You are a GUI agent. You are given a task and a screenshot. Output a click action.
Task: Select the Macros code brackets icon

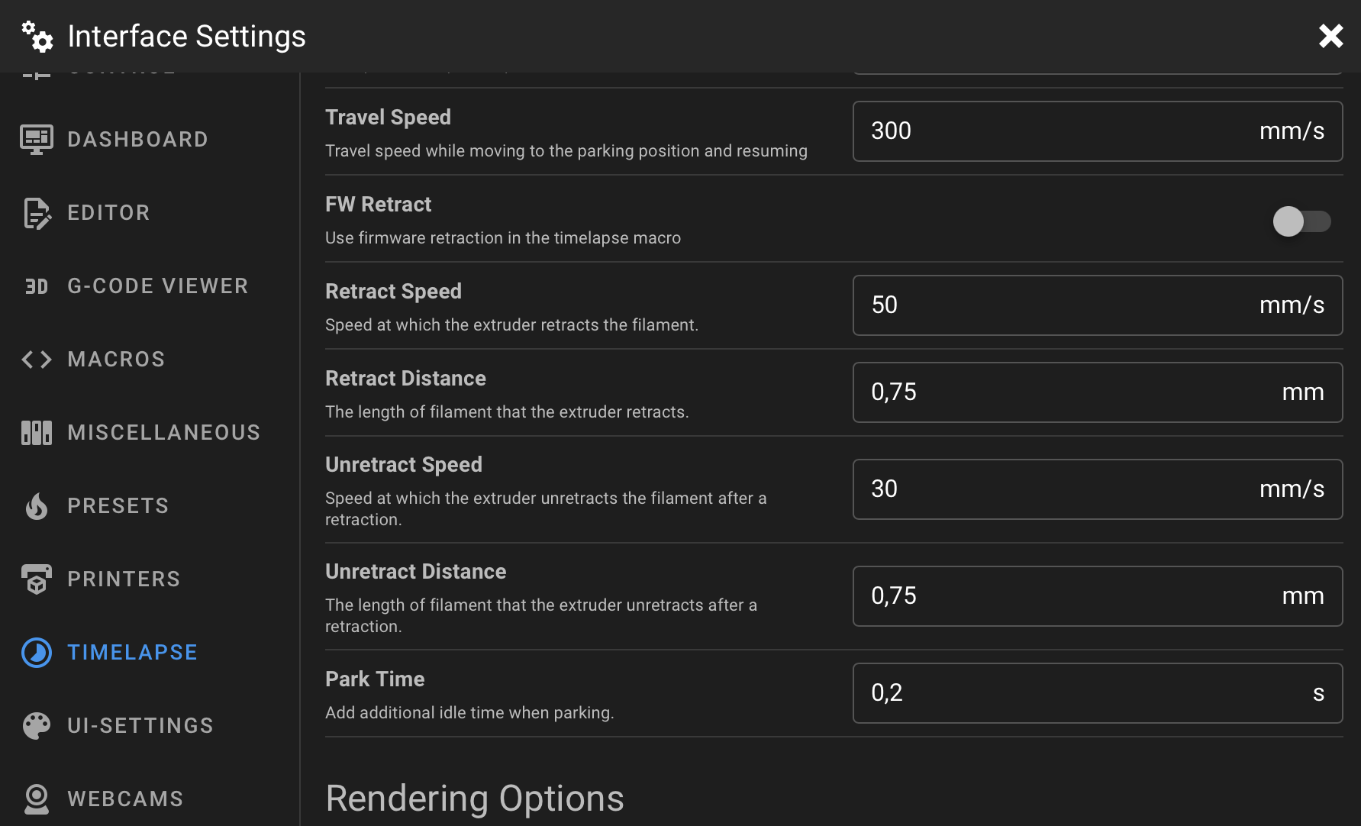[35, 359]
